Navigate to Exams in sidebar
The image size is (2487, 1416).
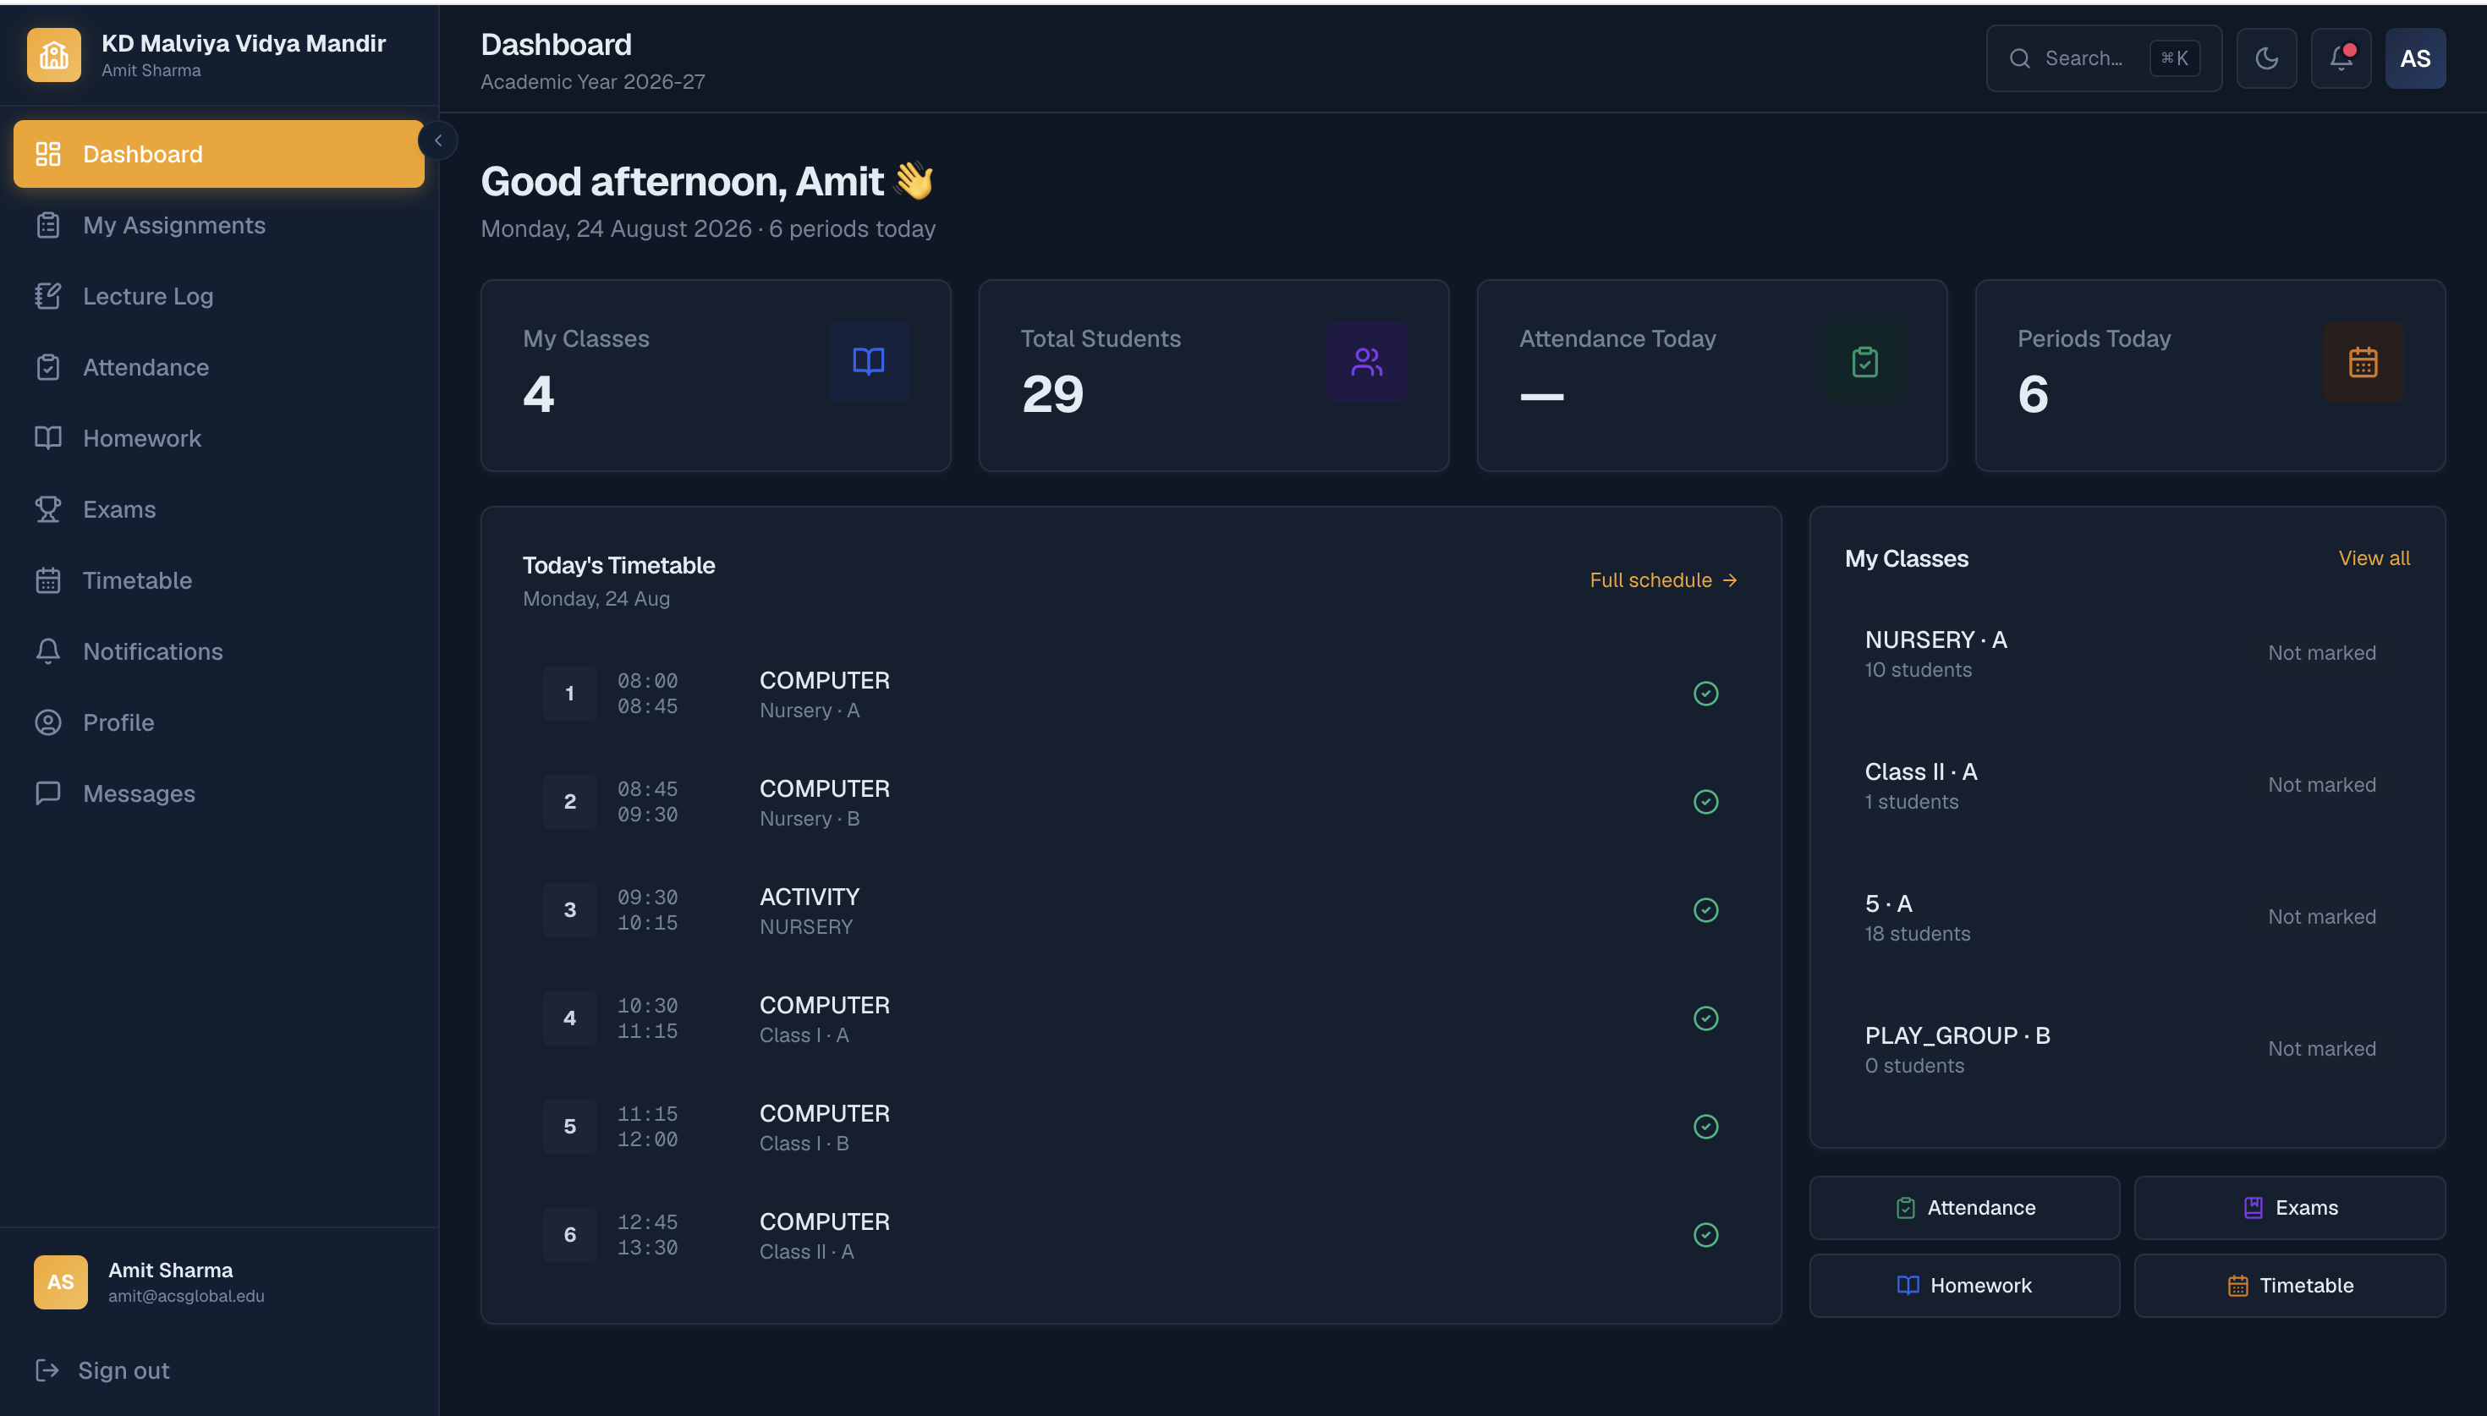tap(219, 508)
